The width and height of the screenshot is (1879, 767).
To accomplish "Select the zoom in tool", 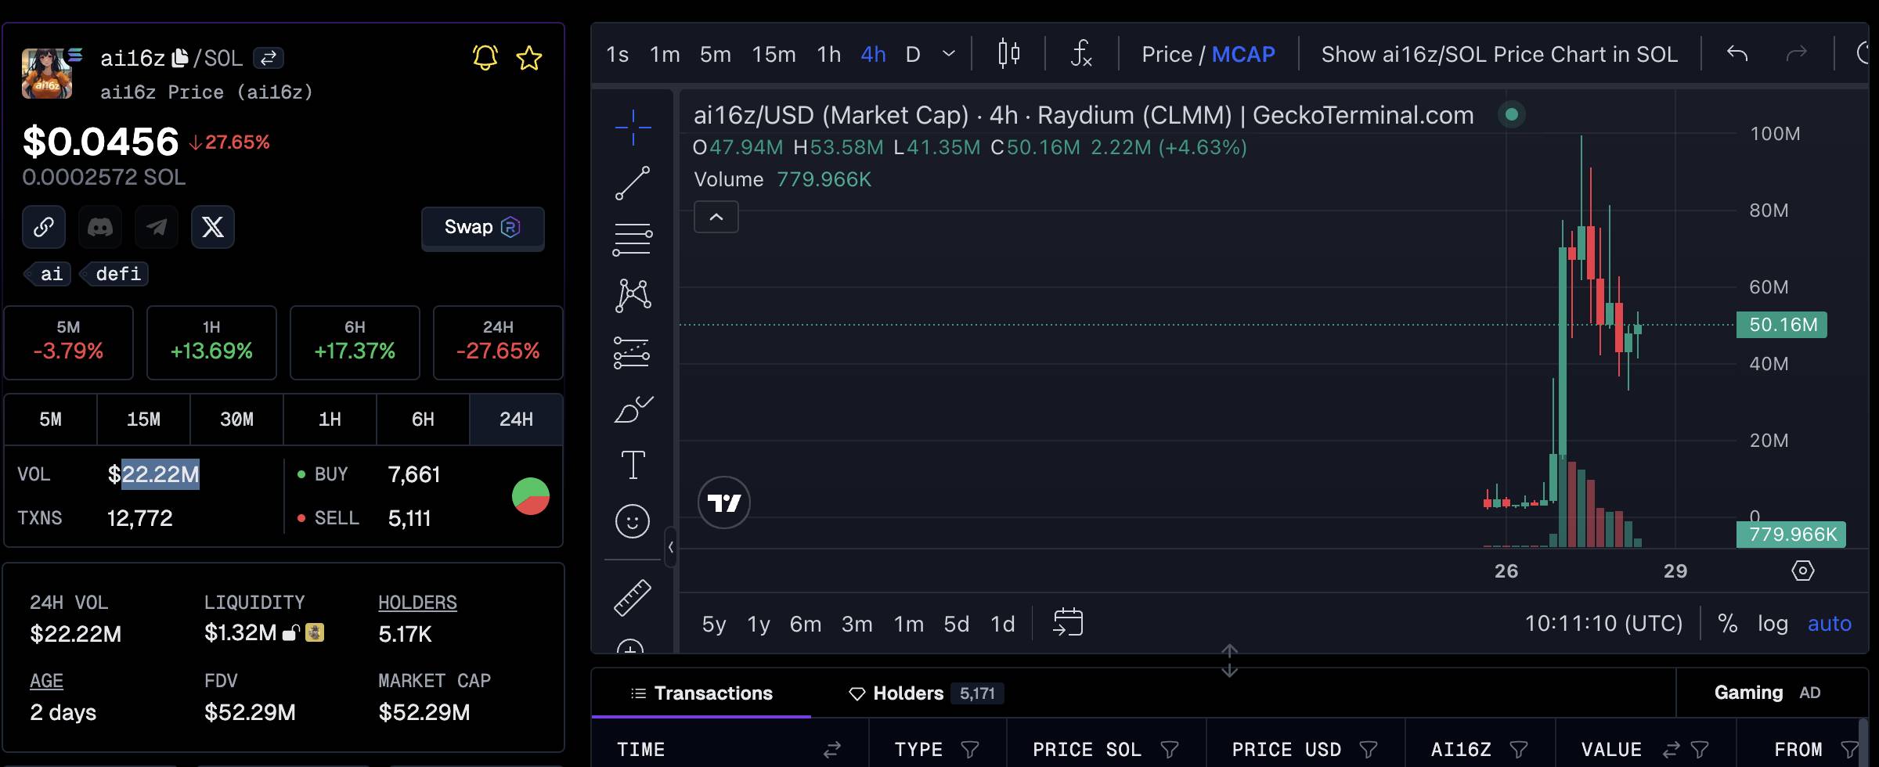I will point(631,646).
